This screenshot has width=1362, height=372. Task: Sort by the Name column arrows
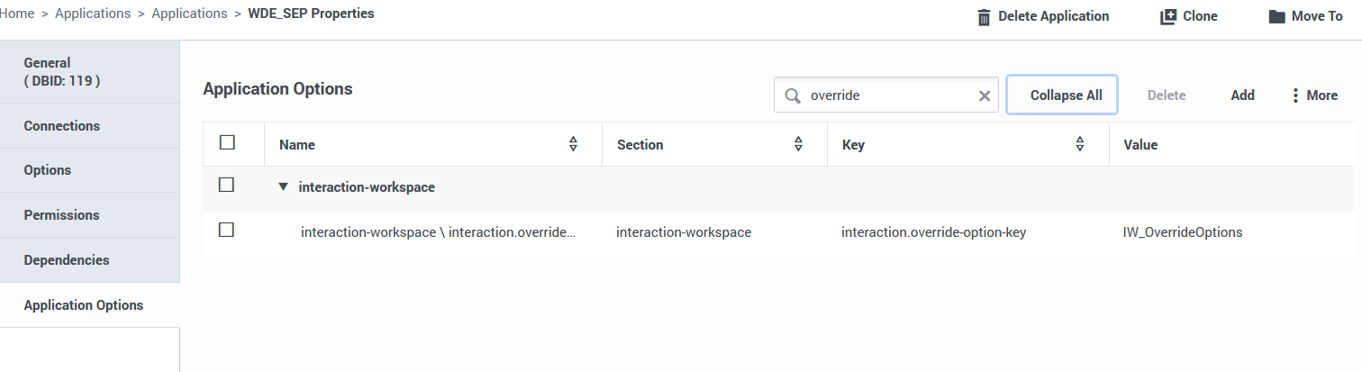point(573,144)
